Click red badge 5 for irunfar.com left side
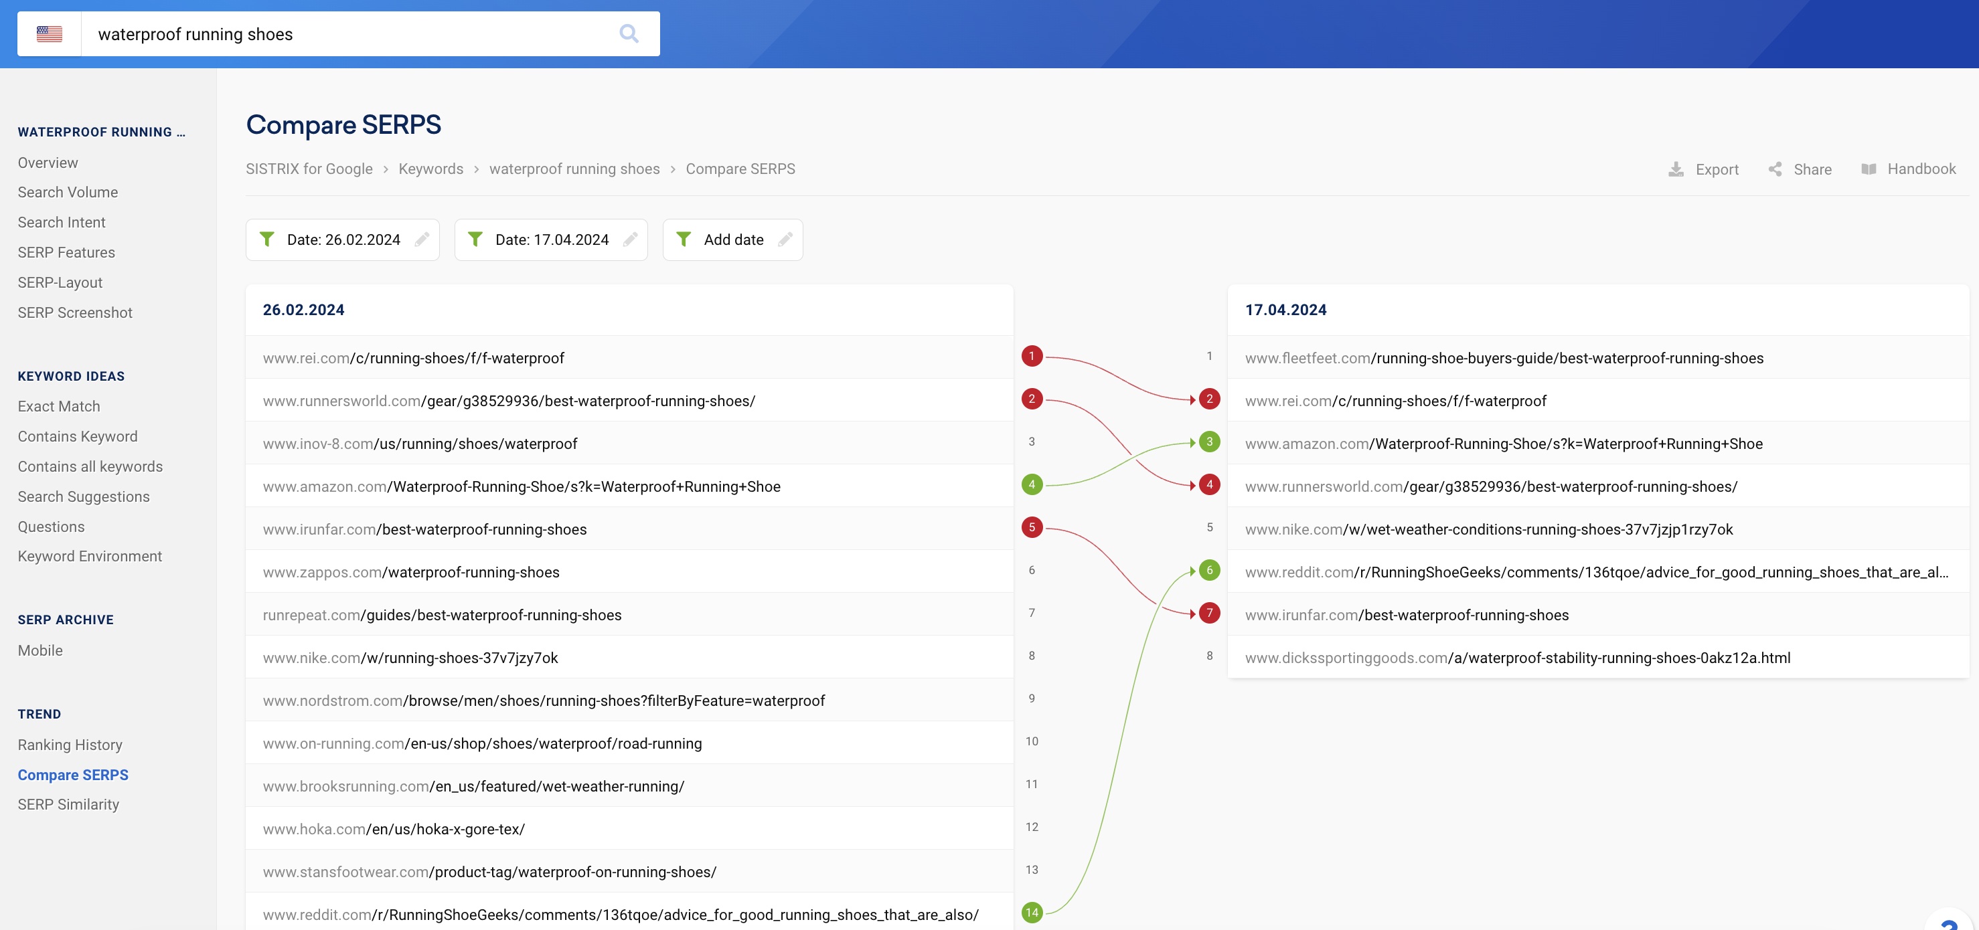The height and width of the screenshot is (930, 1979). click(1032, 527)
